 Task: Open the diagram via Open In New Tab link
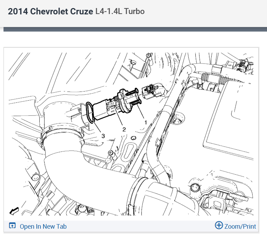[x=43, y=227]
